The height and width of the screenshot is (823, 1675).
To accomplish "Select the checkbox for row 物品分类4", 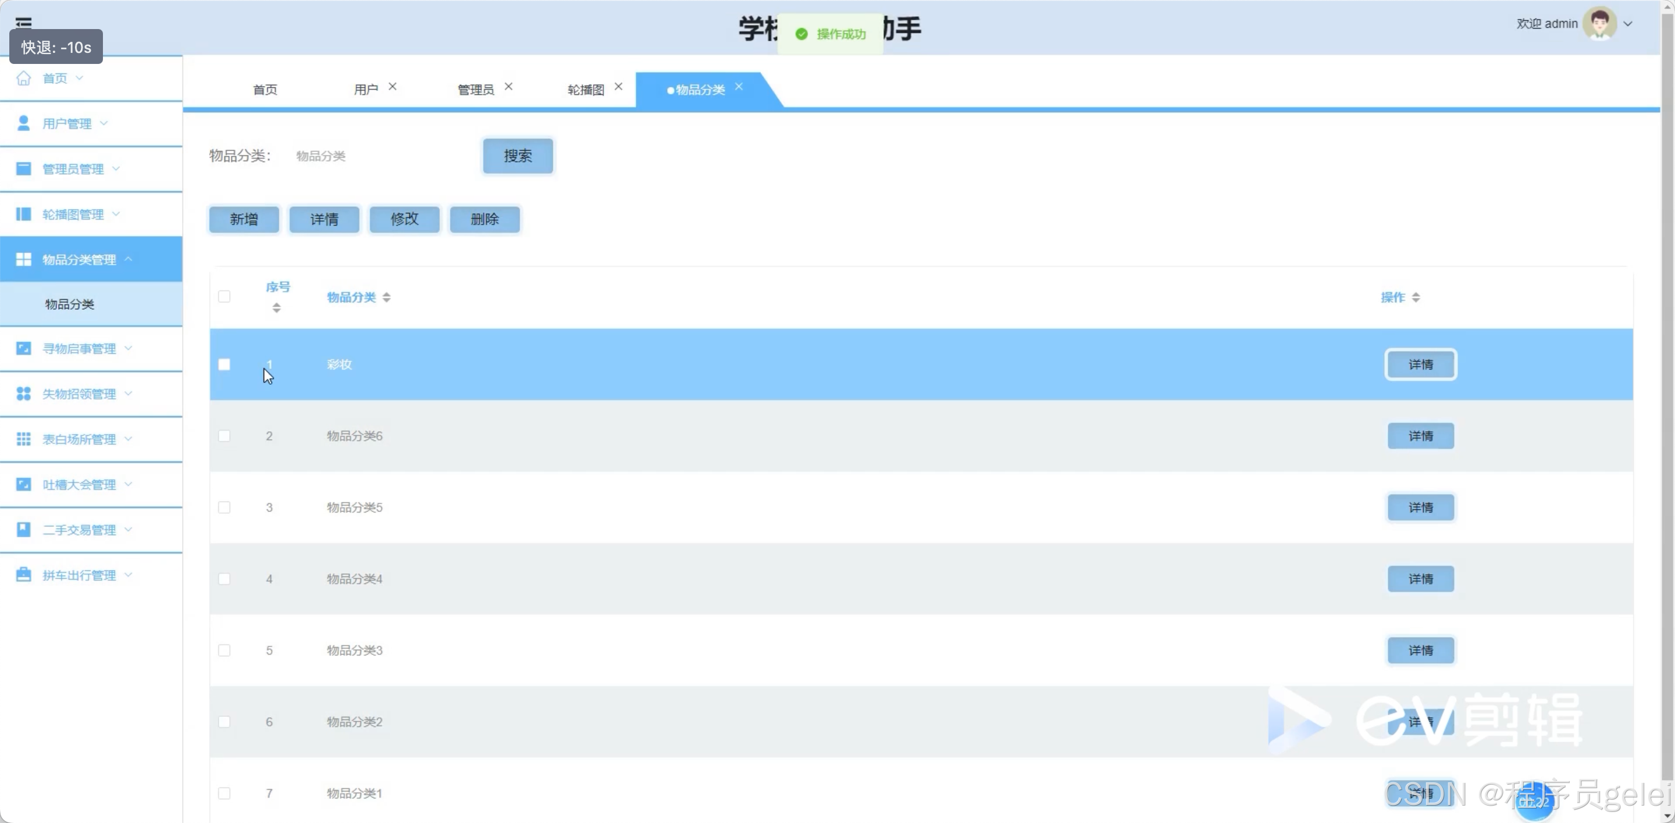I will (224, 579).
